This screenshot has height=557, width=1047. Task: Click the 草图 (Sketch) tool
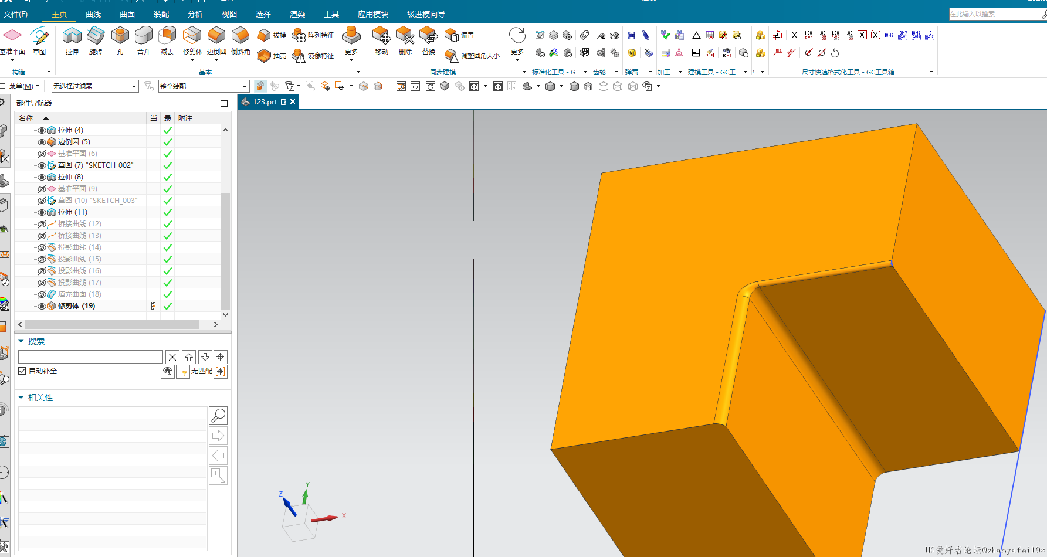click(39, 40)
